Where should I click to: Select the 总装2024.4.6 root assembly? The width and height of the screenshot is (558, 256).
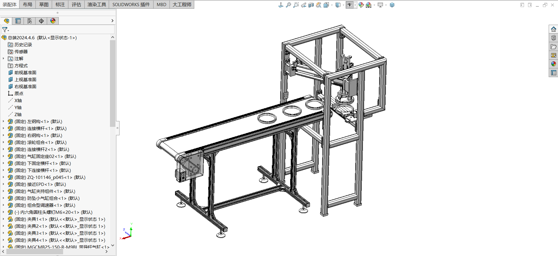pos(42,38)
